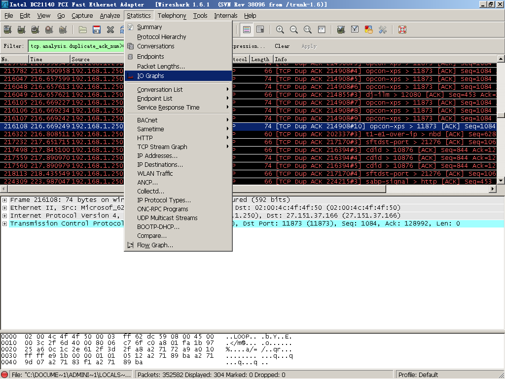The image size is (505, 379).
Task: Click the zoom 1:1 normal size icon
Action: click(x=308, y=30)
